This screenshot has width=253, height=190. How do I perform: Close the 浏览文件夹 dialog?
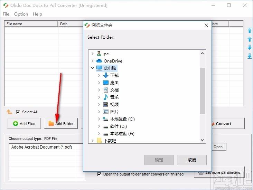pos(206,25)
